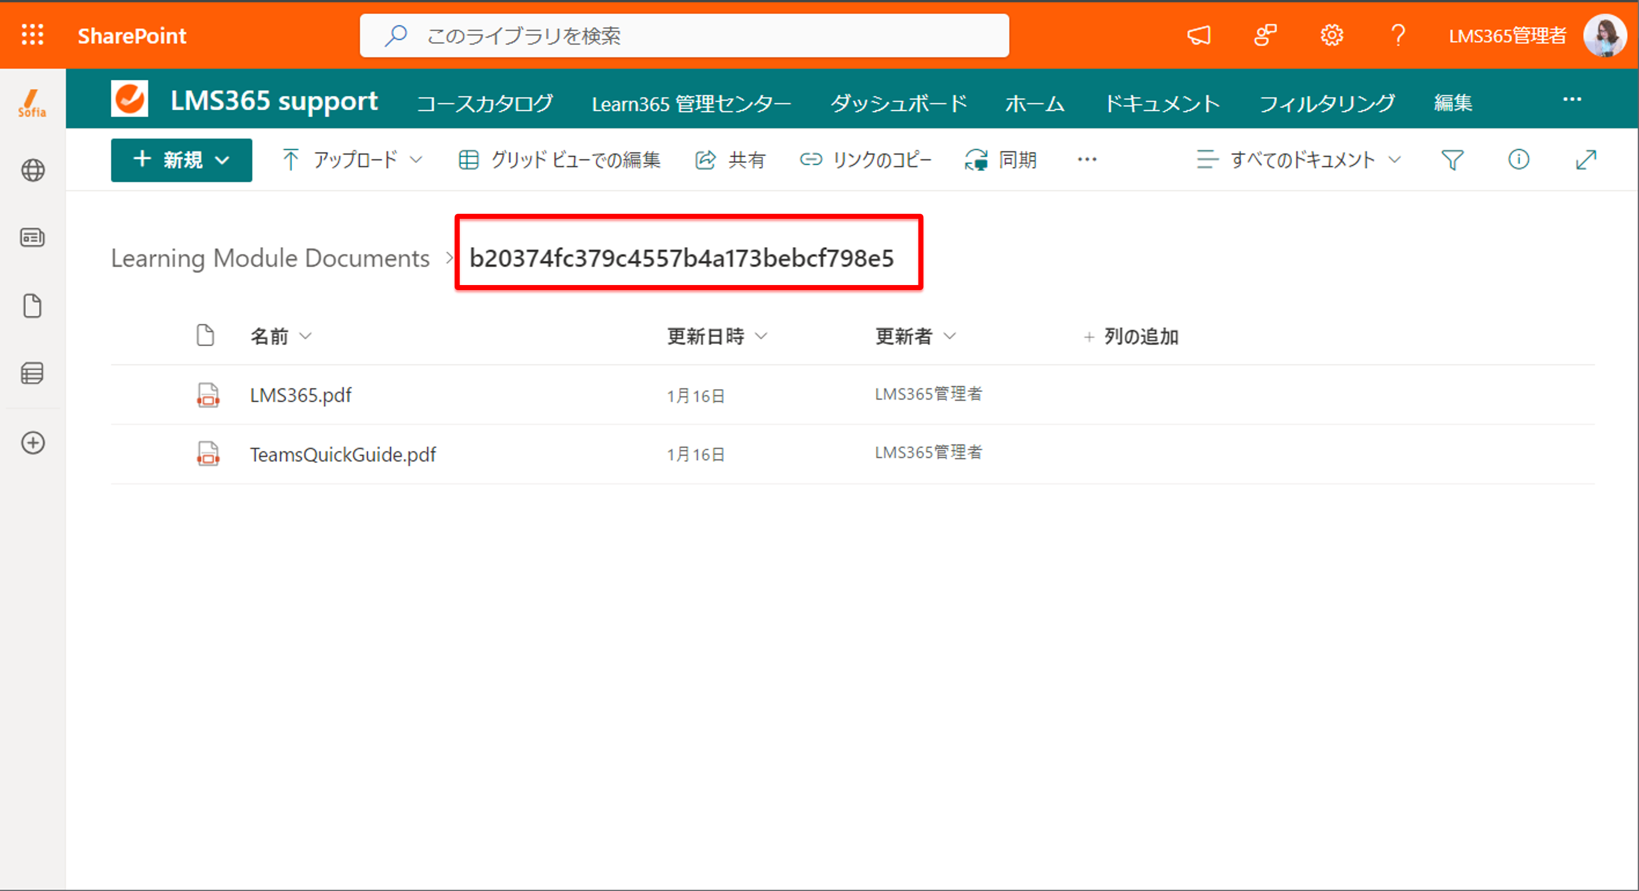This screenshot has width=1639, height=891.
Task: Open コースカタログ navigation item
Action: click(x=485, y=103)
